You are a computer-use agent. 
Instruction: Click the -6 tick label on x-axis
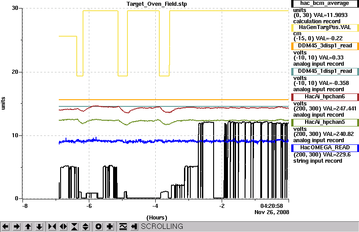[x=89, y=206]
